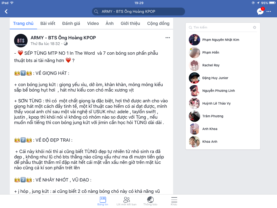The height and width of the screenshot is (208, 277).
Task: Go to Bảng tin news feed
Action: click(103, 201)
